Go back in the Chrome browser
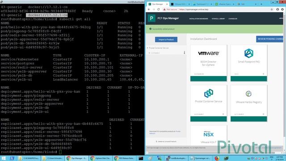The image size is (286, 161). [149, 9]
